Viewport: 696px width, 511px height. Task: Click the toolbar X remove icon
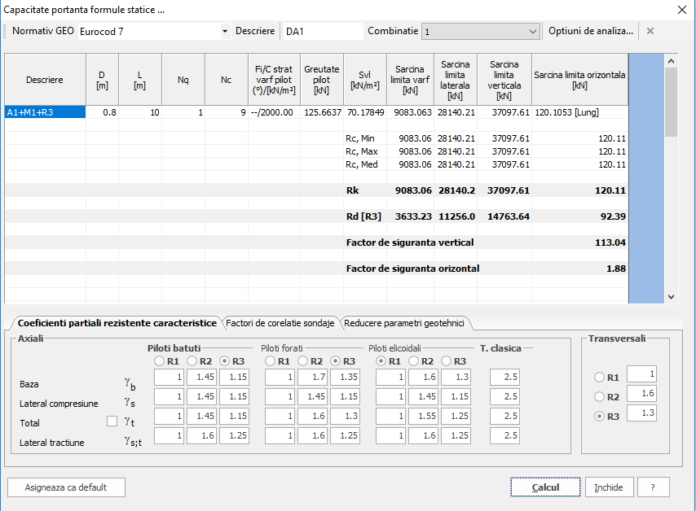coord(650,31)
